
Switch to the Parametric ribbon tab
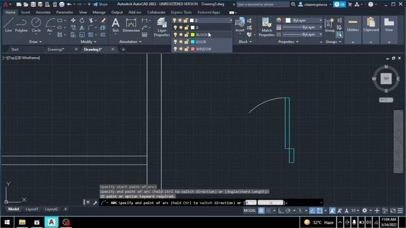tap(65, 12)
